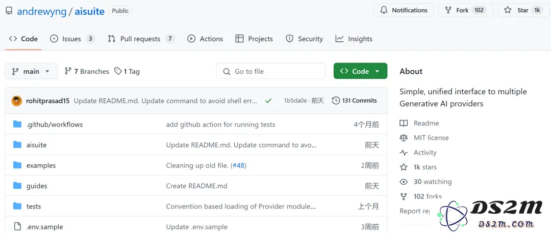Image resolution: width=551 pixels, height=233 pixels.
Task: Click folder icon beside guides
Action: [x=17, y=186]
